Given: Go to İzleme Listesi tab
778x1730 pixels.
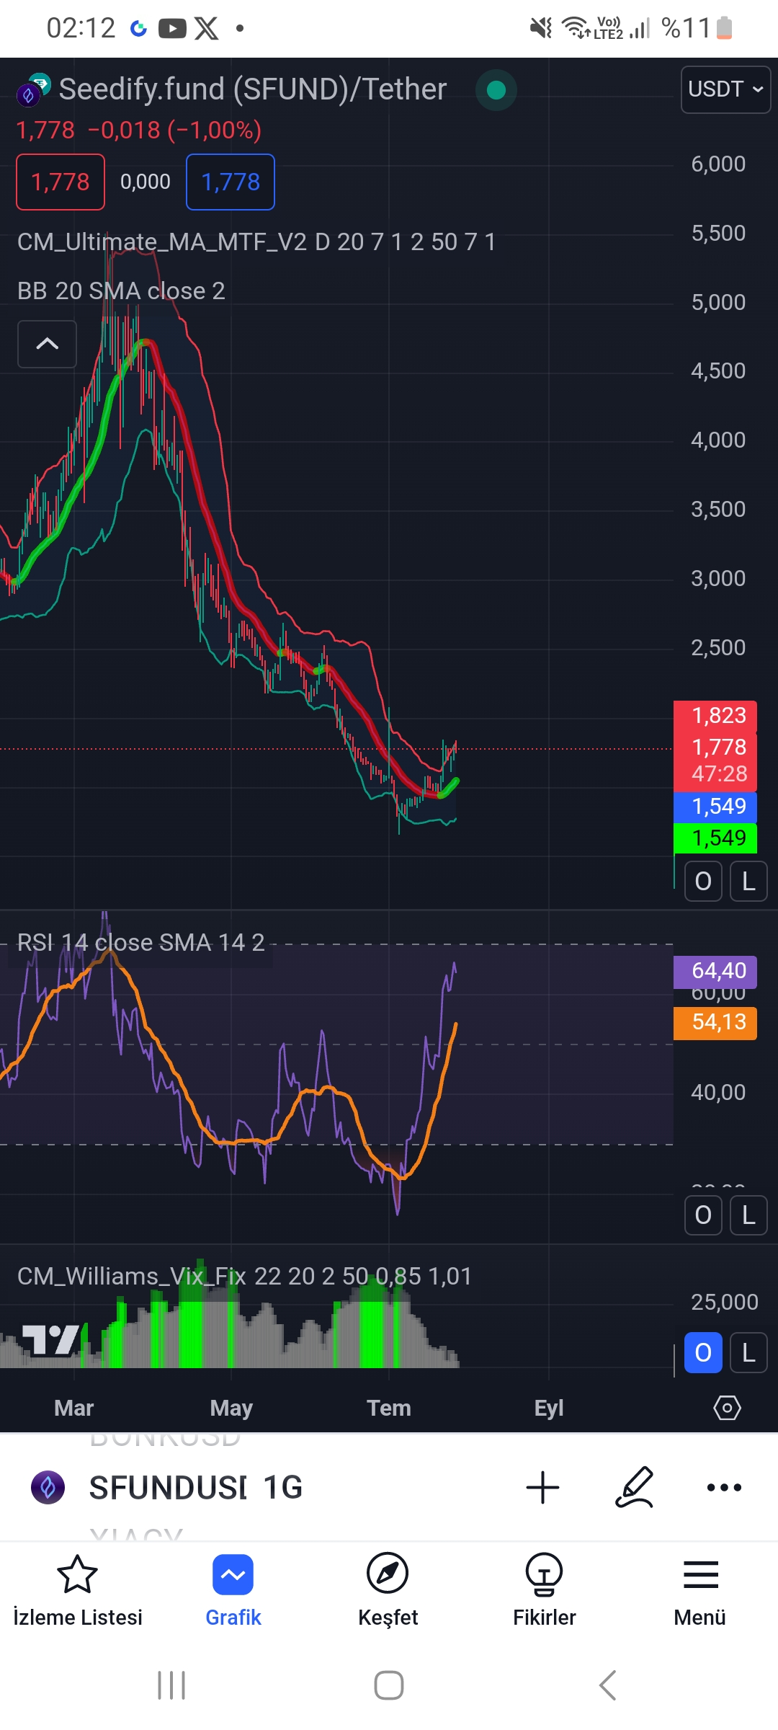Looking at the screenshot, I should coord(78,1592).
